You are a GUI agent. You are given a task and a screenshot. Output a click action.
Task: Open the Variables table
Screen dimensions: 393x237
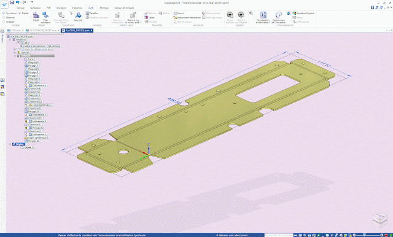click(92, 13)
